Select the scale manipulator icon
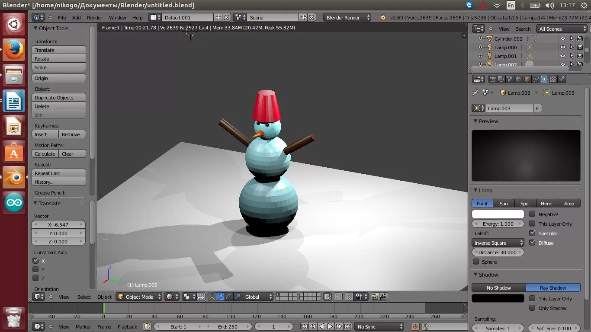The image size is (591, 332). (x=237, y=297)
